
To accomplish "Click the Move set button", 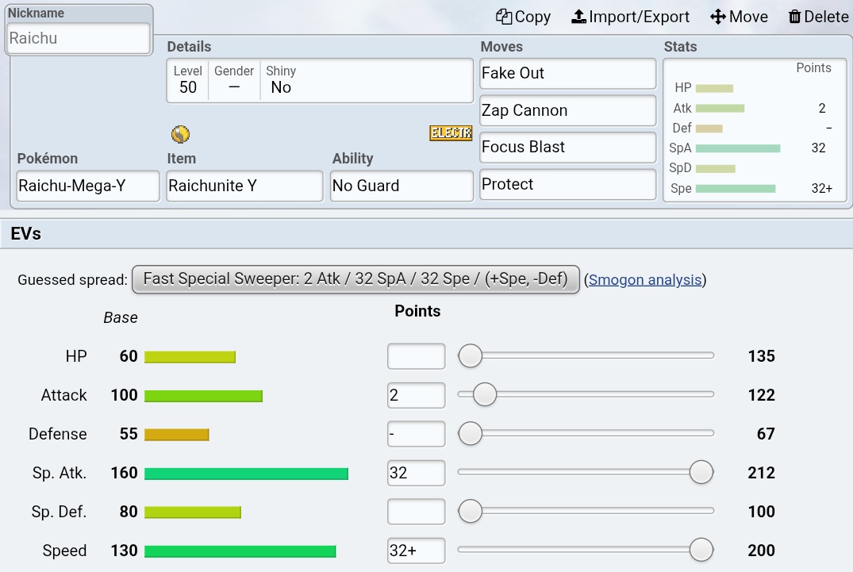I will click(739, 17).
